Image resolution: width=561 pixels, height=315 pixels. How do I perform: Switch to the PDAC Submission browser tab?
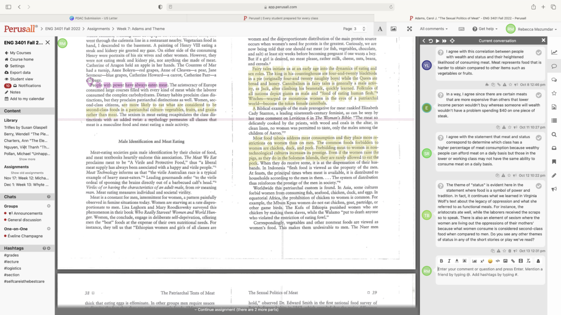[93, 18]
